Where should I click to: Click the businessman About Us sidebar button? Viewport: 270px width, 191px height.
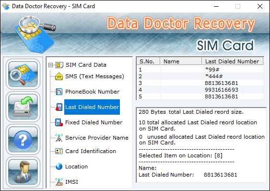coord(23,172)
